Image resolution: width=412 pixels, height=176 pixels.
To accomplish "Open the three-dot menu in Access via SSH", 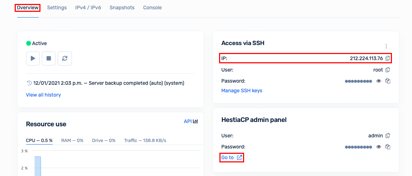I will click(386, 46).
